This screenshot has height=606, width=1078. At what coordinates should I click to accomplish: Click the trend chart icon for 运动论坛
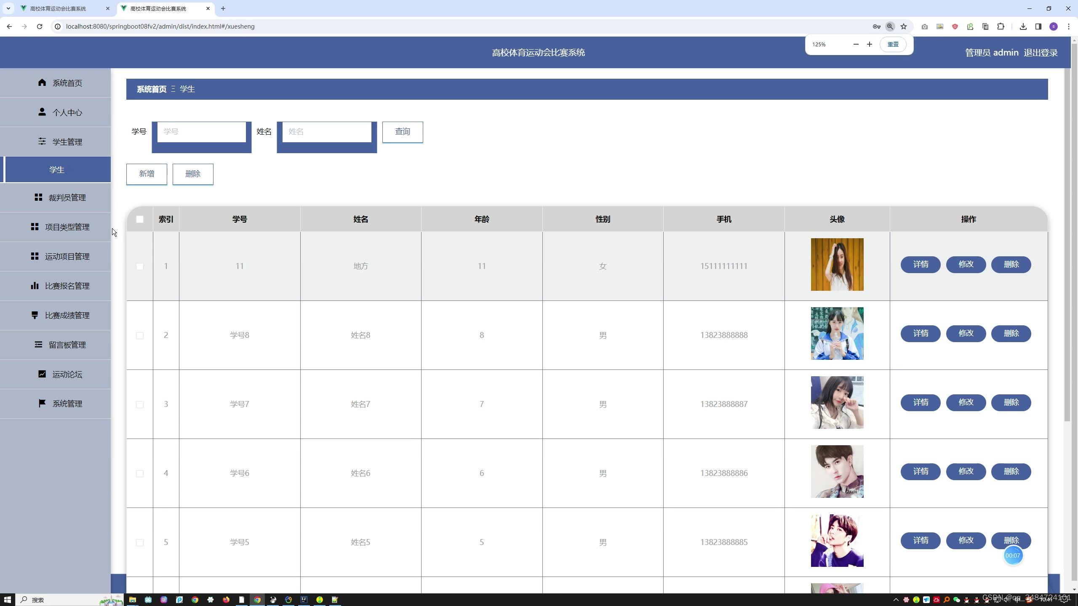coord(42,374)
